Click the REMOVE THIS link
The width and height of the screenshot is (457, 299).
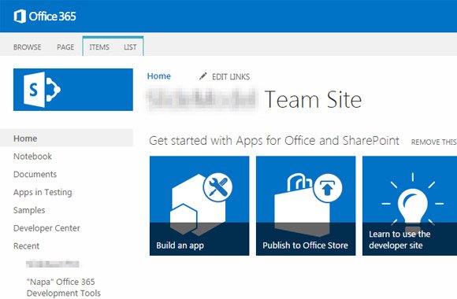[x=433, y=142]
